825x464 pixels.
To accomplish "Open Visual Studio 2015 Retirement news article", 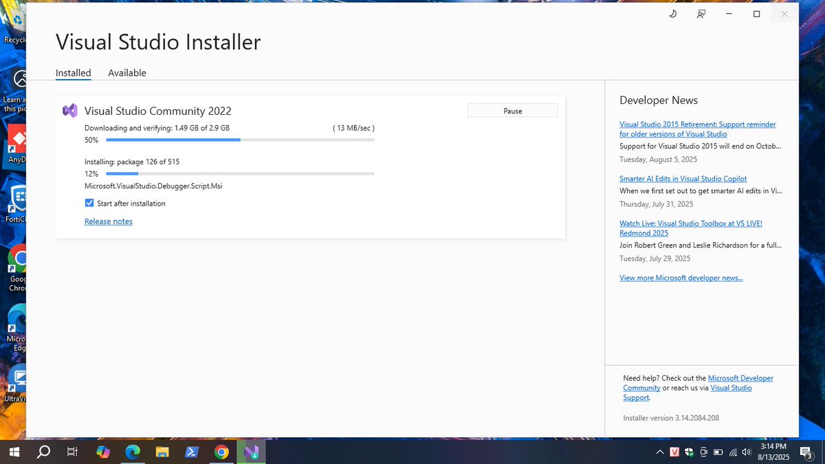I will click(698, 129).
